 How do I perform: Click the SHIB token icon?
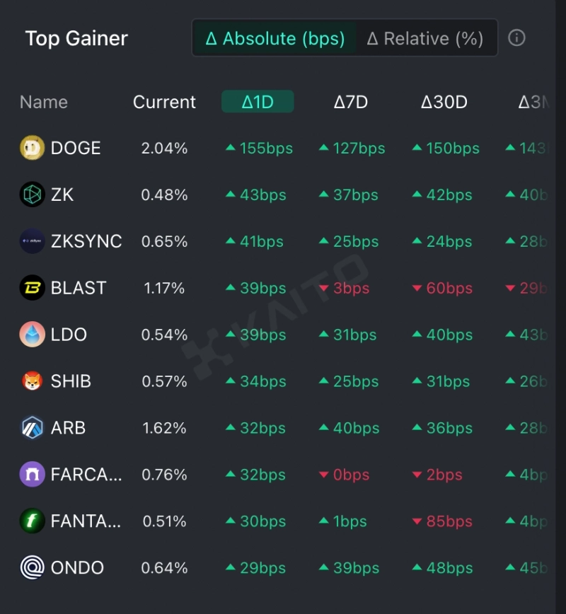coord(32,381)
